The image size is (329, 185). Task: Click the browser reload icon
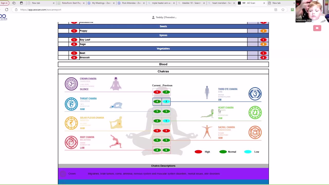(x=7, y=10)
